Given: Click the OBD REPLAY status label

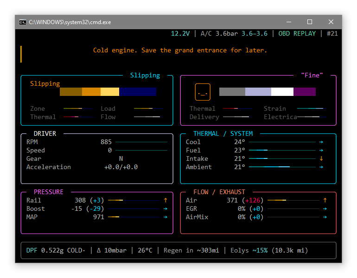Looking at the screenshot, I should pyautogui.click(x=297, y=34).
